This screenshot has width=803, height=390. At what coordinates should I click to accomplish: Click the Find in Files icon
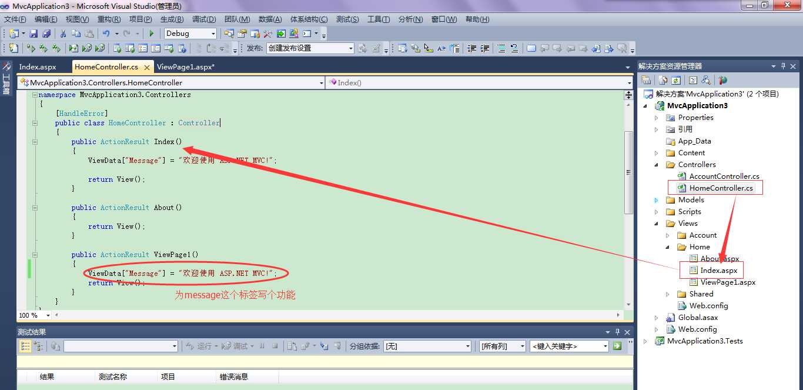[229, 34]
